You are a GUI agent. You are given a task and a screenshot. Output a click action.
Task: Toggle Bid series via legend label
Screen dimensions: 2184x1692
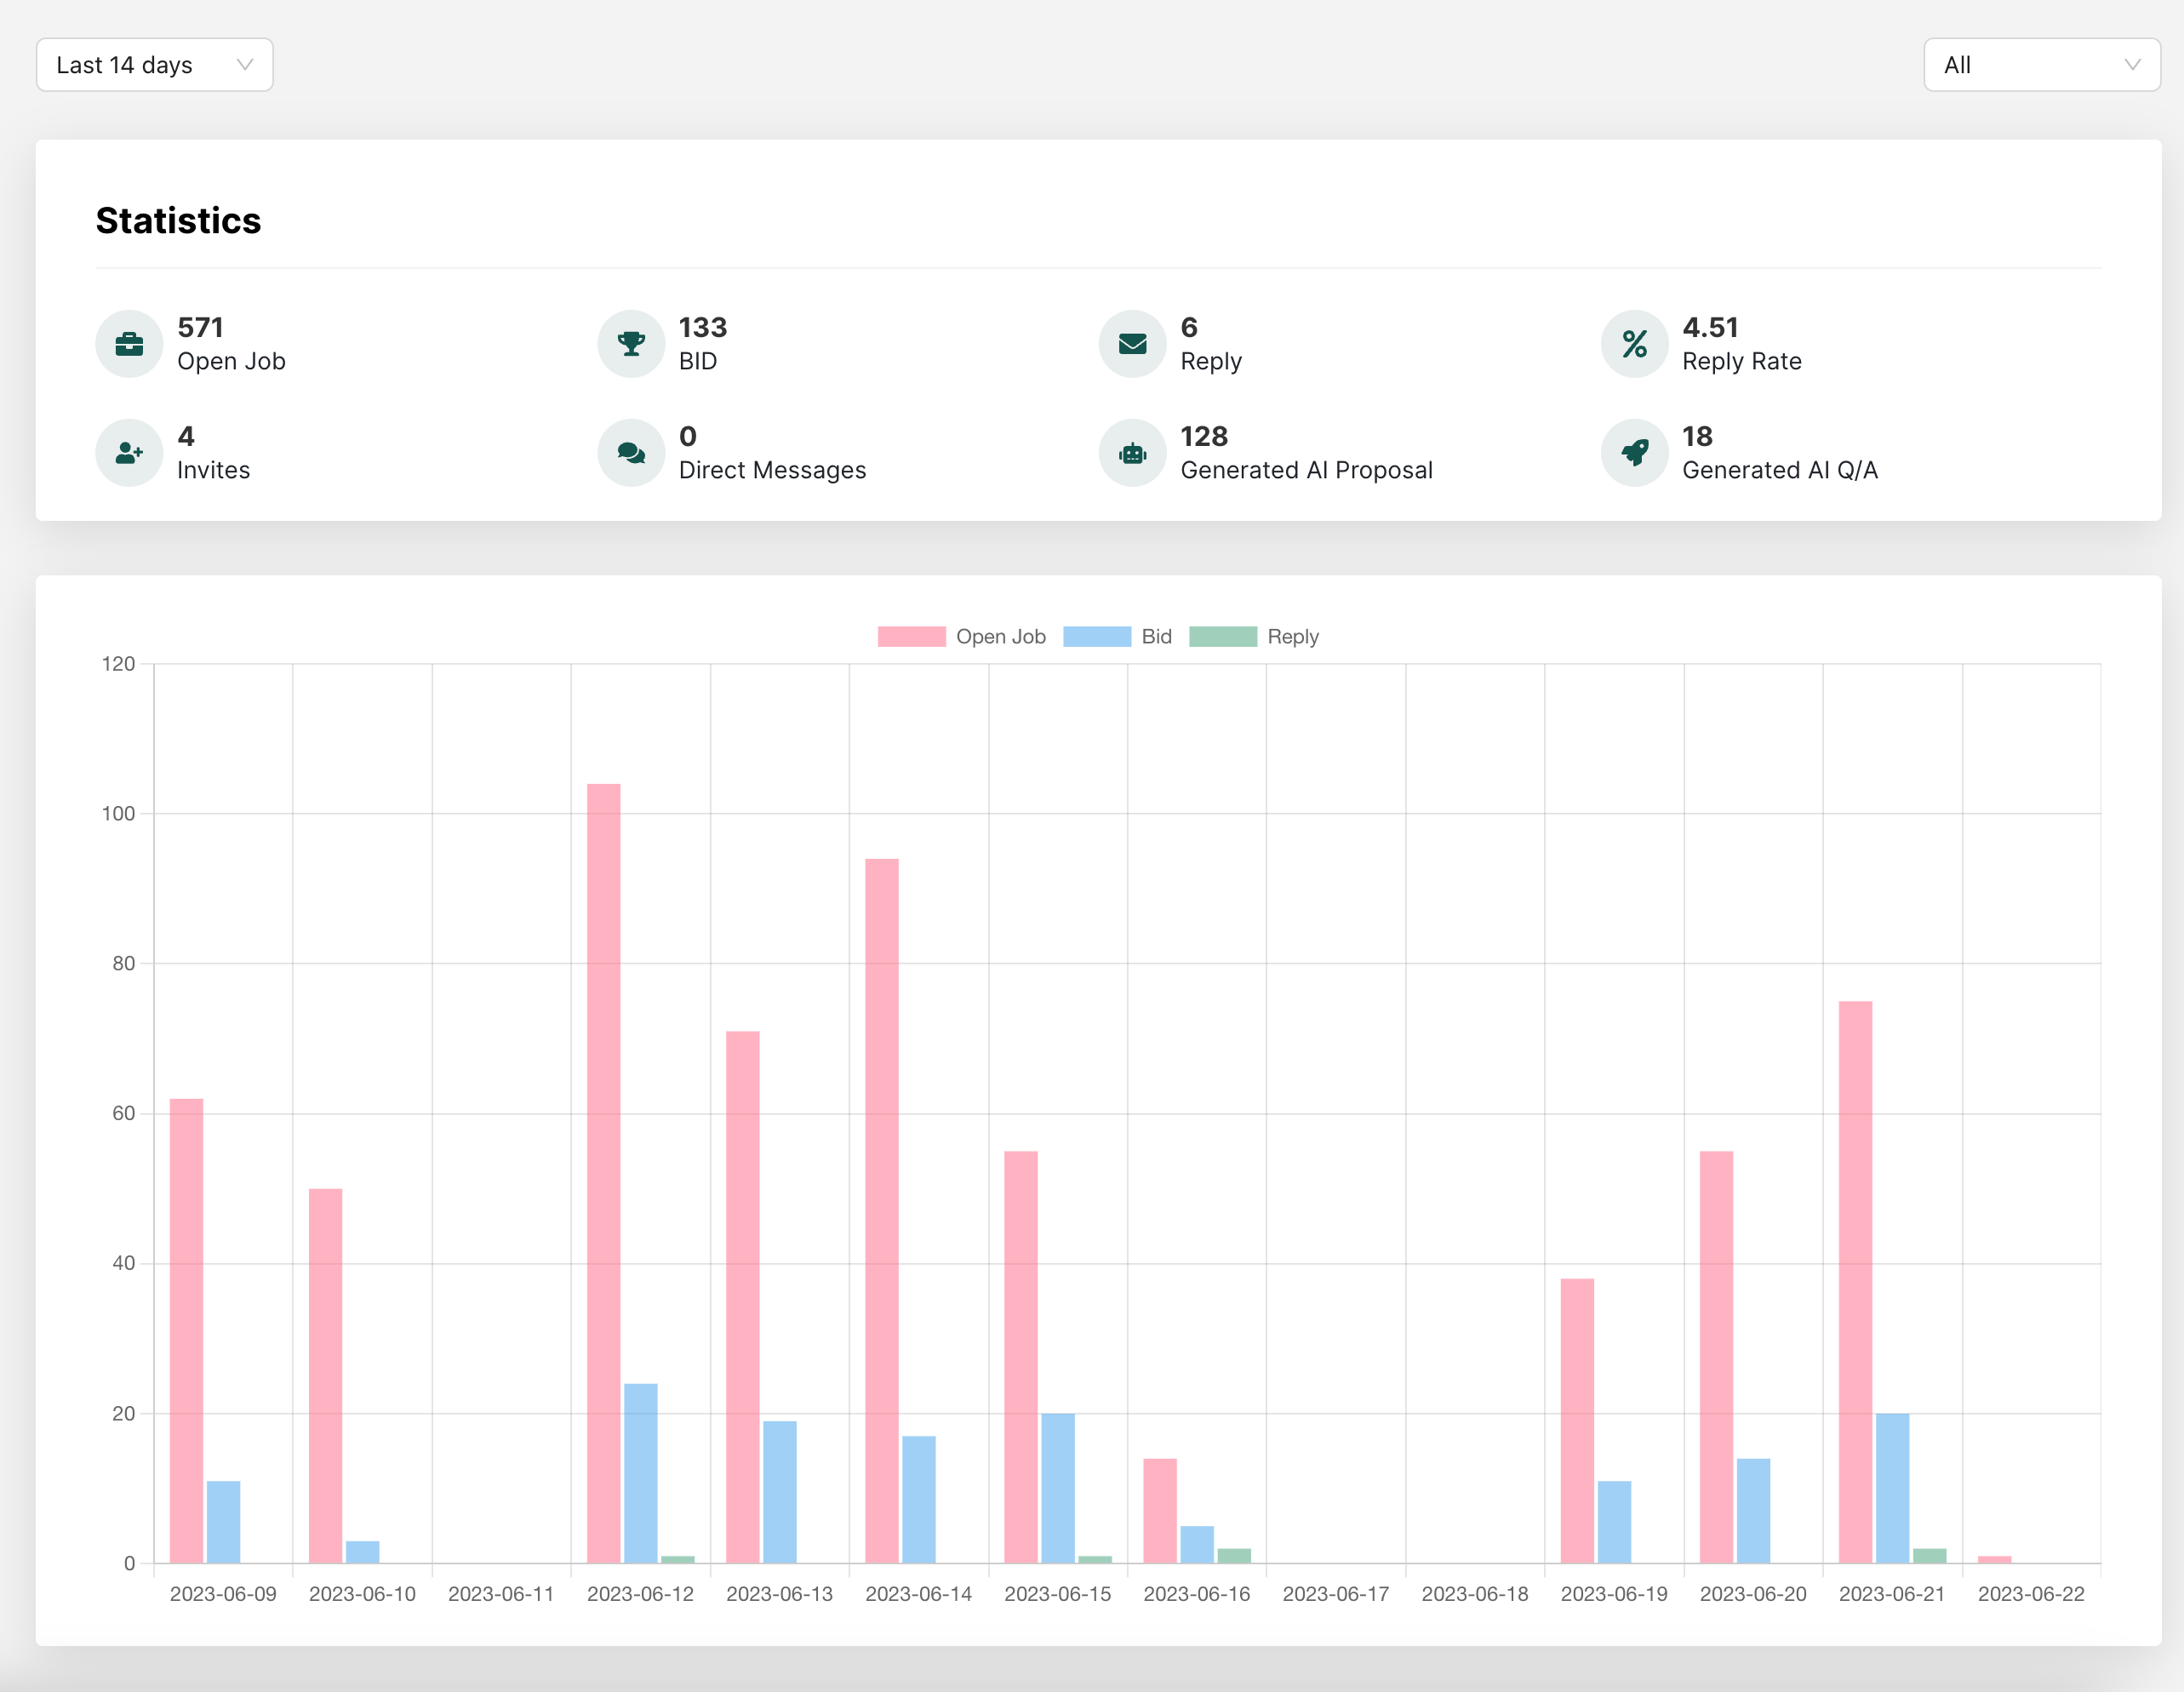(x=1156, y=637)
